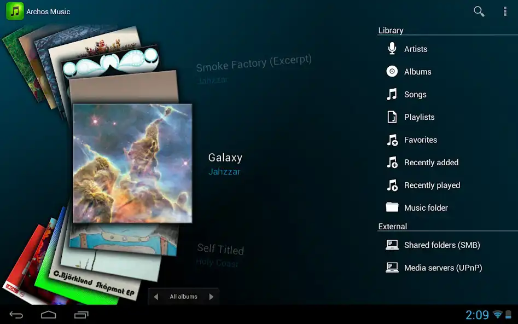Tap the Android back arrow

click(x=16, y=315)
